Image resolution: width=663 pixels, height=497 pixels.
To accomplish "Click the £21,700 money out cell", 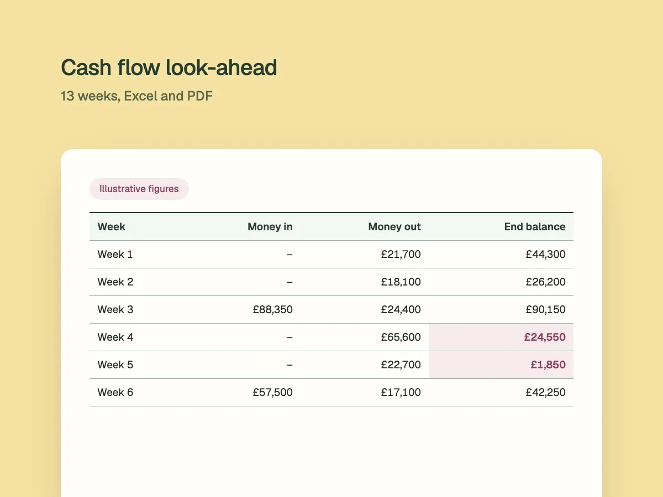I will pyautogui.click(x=401, y=255).
